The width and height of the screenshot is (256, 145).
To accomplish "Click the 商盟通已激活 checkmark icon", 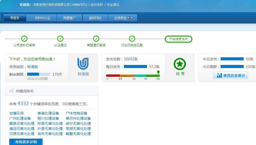I will tap(96, 39).
